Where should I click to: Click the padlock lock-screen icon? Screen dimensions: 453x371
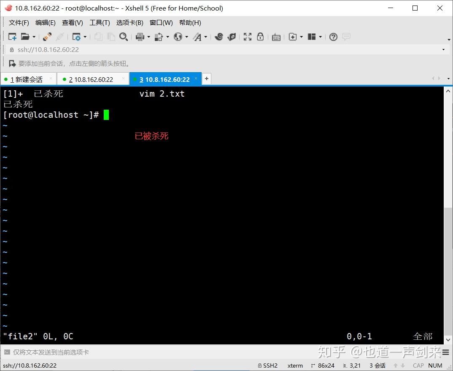(260, 37)
